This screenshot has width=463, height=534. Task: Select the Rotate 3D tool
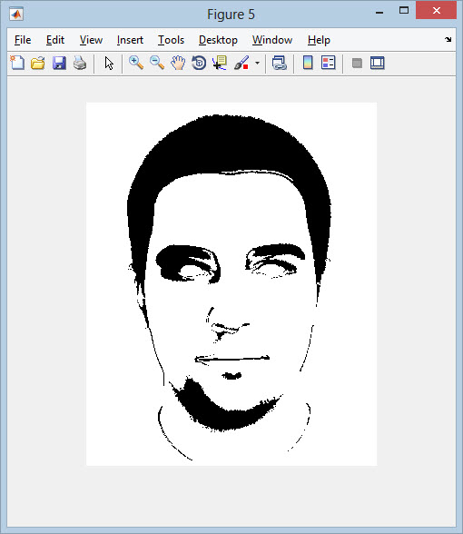point(199,63)
